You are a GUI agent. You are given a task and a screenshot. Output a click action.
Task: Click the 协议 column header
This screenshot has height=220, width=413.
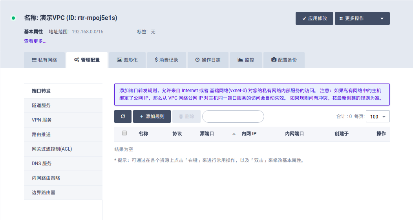pos(177,134)
